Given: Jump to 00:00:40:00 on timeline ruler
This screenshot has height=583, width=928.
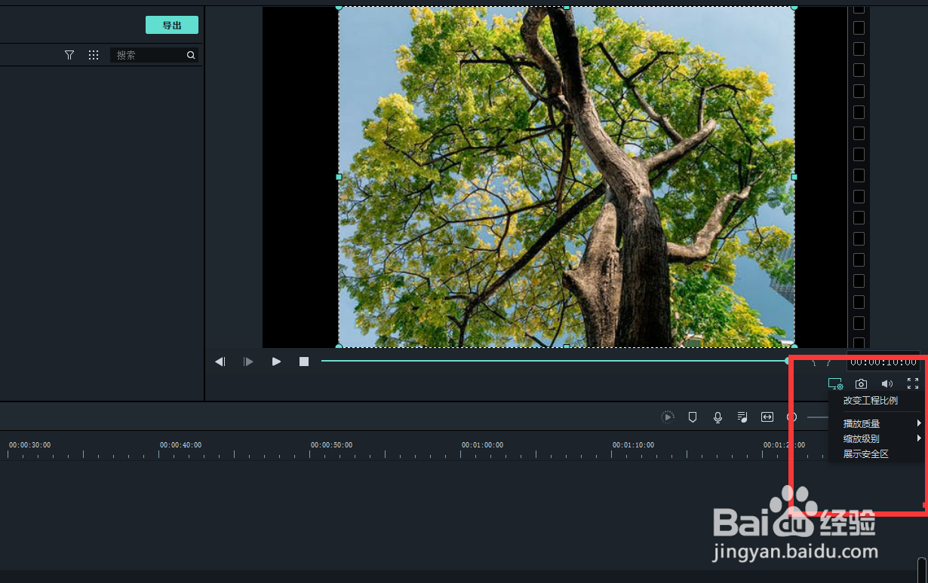Looking at the screenshot, I should tap(180, 445).
